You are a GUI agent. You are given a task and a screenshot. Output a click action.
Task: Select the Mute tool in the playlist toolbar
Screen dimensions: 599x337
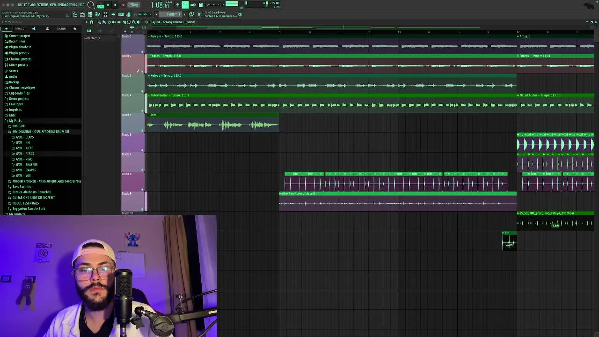114,22
